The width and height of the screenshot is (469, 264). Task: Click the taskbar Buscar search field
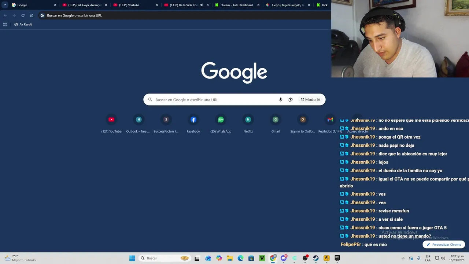point(165,258)
